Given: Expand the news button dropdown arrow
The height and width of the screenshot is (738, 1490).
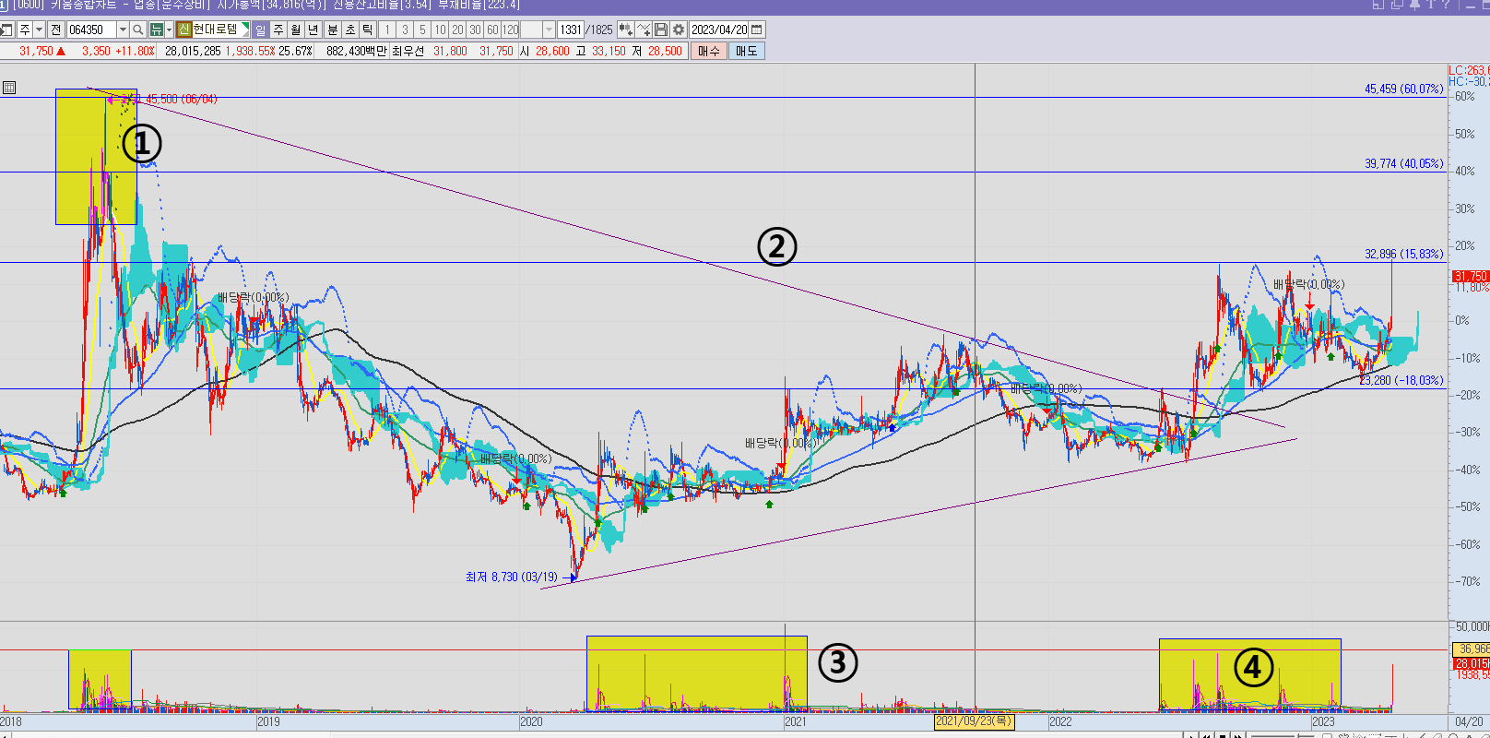Looking at the screenshot, I should tap(170, 30).
